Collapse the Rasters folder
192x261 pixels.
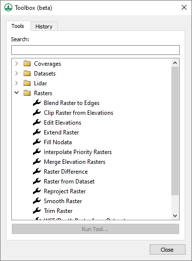click(x=17, y=93)
